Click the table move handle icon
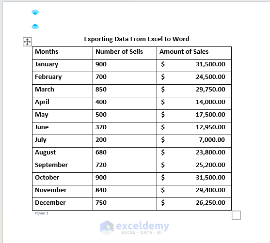The height and width of the screenshot is (243, 270). tap(27, 42)
